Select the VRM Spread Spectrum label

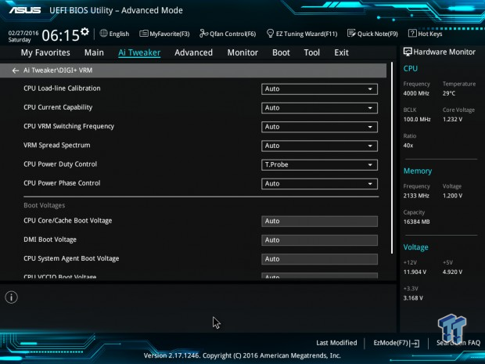click(x=57, y=145)
